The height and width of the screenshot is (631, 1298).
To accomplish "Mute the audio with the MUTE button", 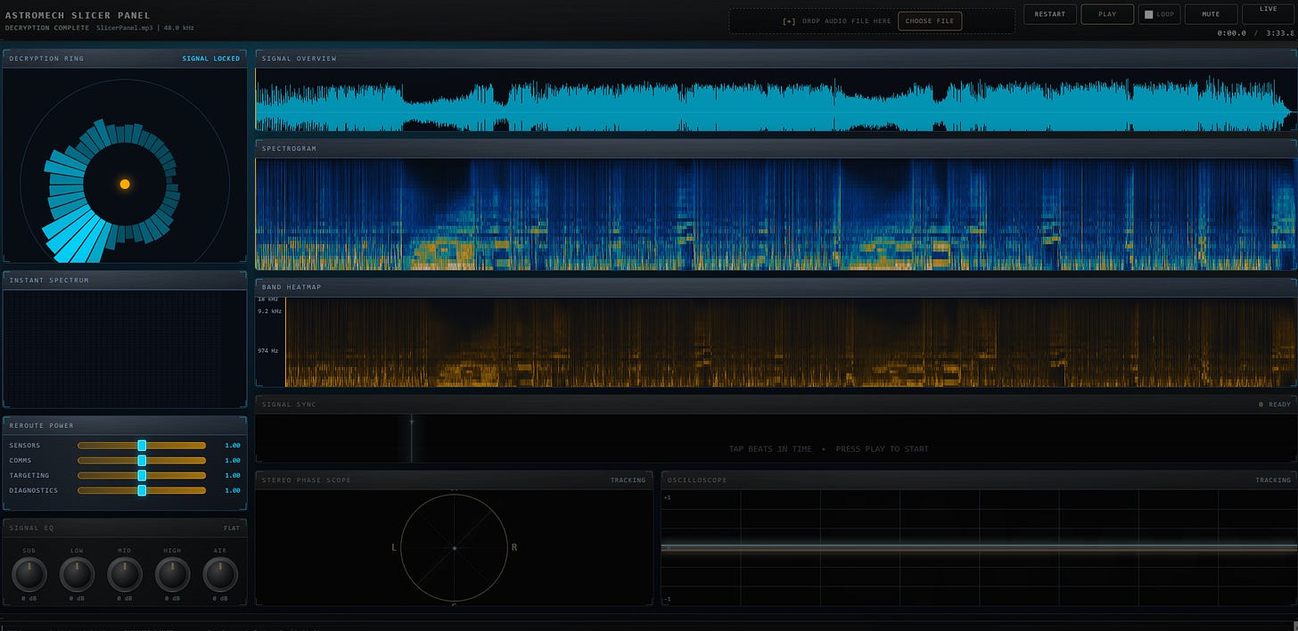I will click(x=1211, y=14).
